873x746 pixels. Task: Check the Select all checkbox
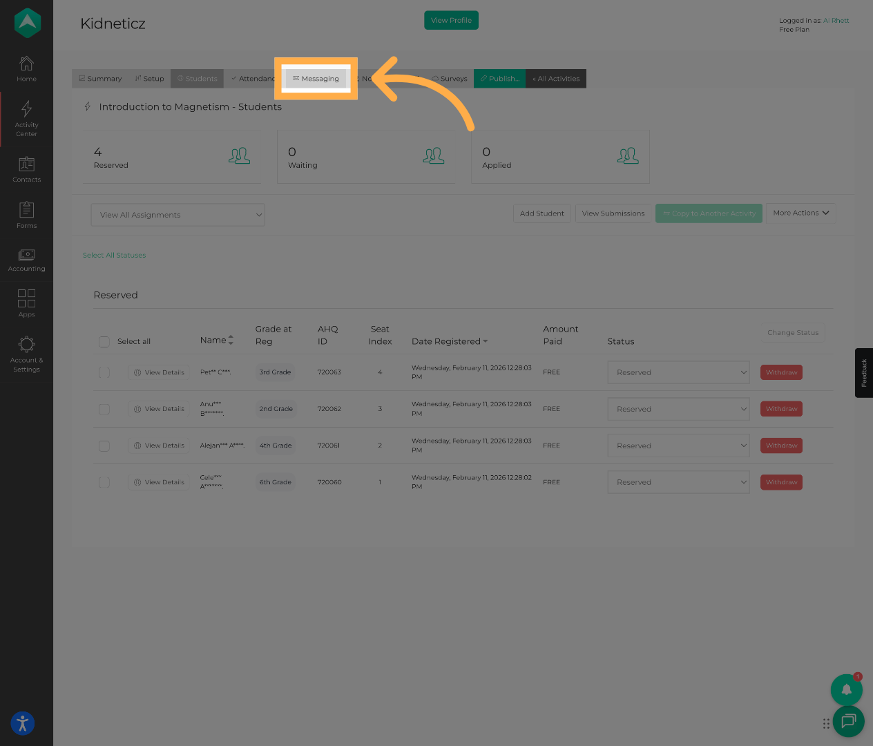(x=104, y=342)
